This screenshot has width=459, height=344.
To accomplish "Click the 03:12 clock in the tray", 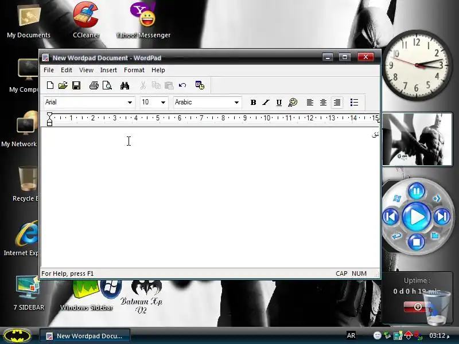I will click(439, 335).
